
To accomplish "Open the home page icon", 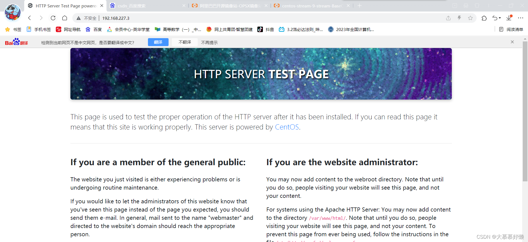I will [65, 18].
